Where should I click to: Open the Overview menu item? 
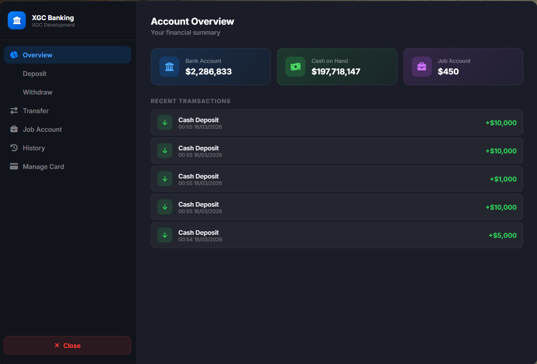tap(67, 55)
